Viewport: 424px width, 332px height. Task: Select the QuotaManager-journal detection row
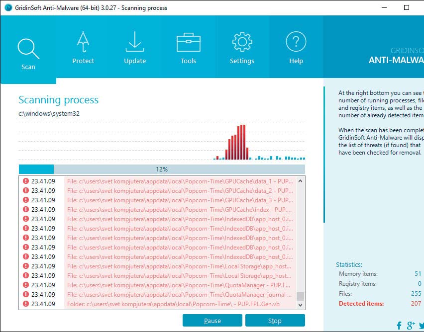point(158,295)
